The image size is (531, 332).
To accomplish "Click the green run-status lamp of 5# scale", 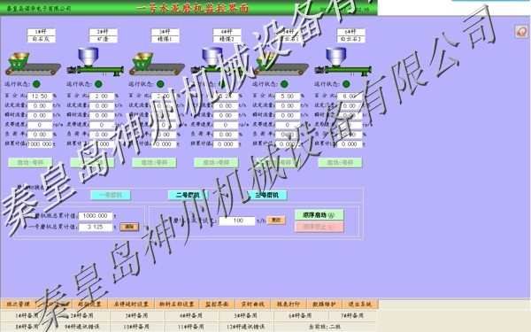I will coord(284,84).
